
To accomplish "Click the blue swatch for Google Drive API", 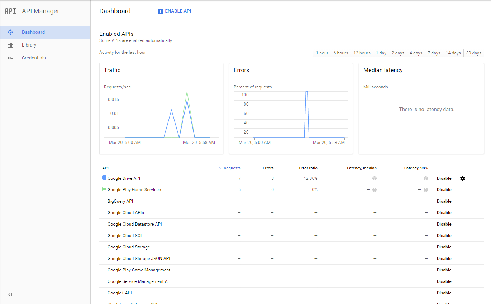I will pos(104,178).
